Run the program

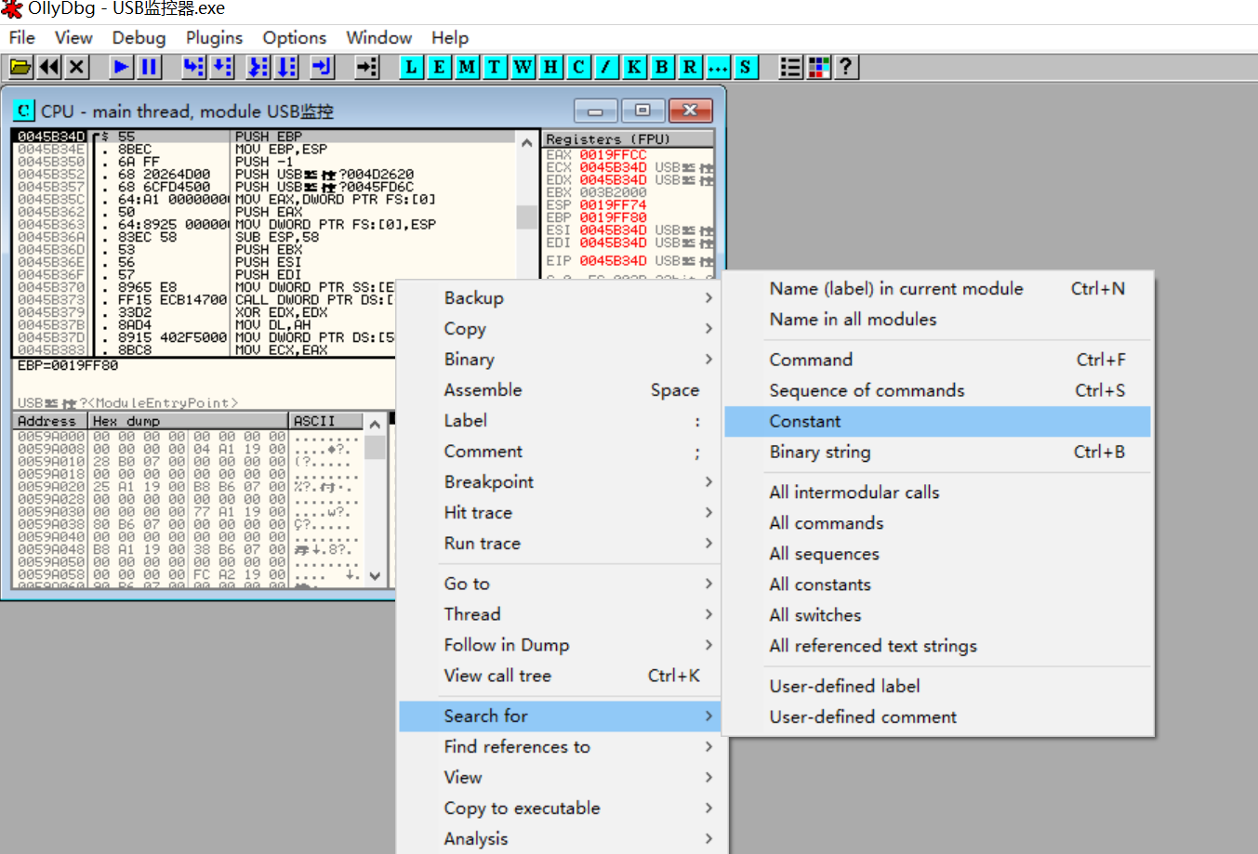121,67
